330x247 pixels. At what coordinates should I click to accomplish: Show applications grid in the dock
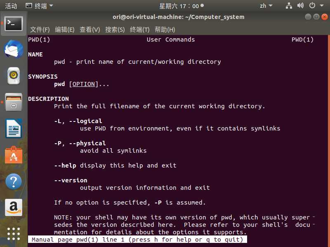point(14,234)
